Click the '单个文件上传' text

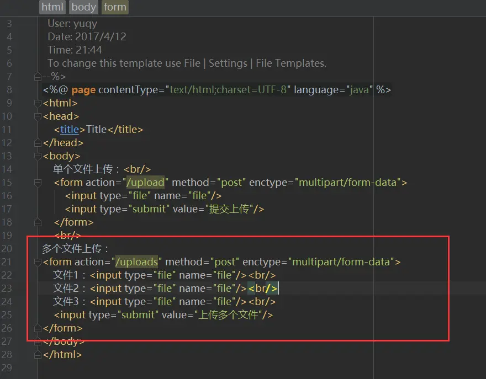point(83,169)
